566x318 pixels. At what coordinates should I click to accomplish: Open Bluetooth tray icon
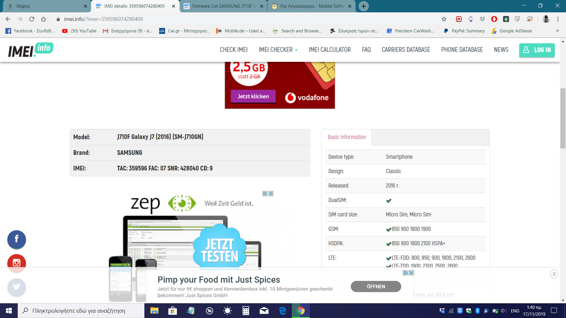(x=478, y=311)
